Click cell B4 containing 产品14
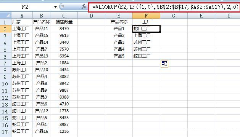The height and width of the screenshot is (137, 240). [x=41, y=43]
